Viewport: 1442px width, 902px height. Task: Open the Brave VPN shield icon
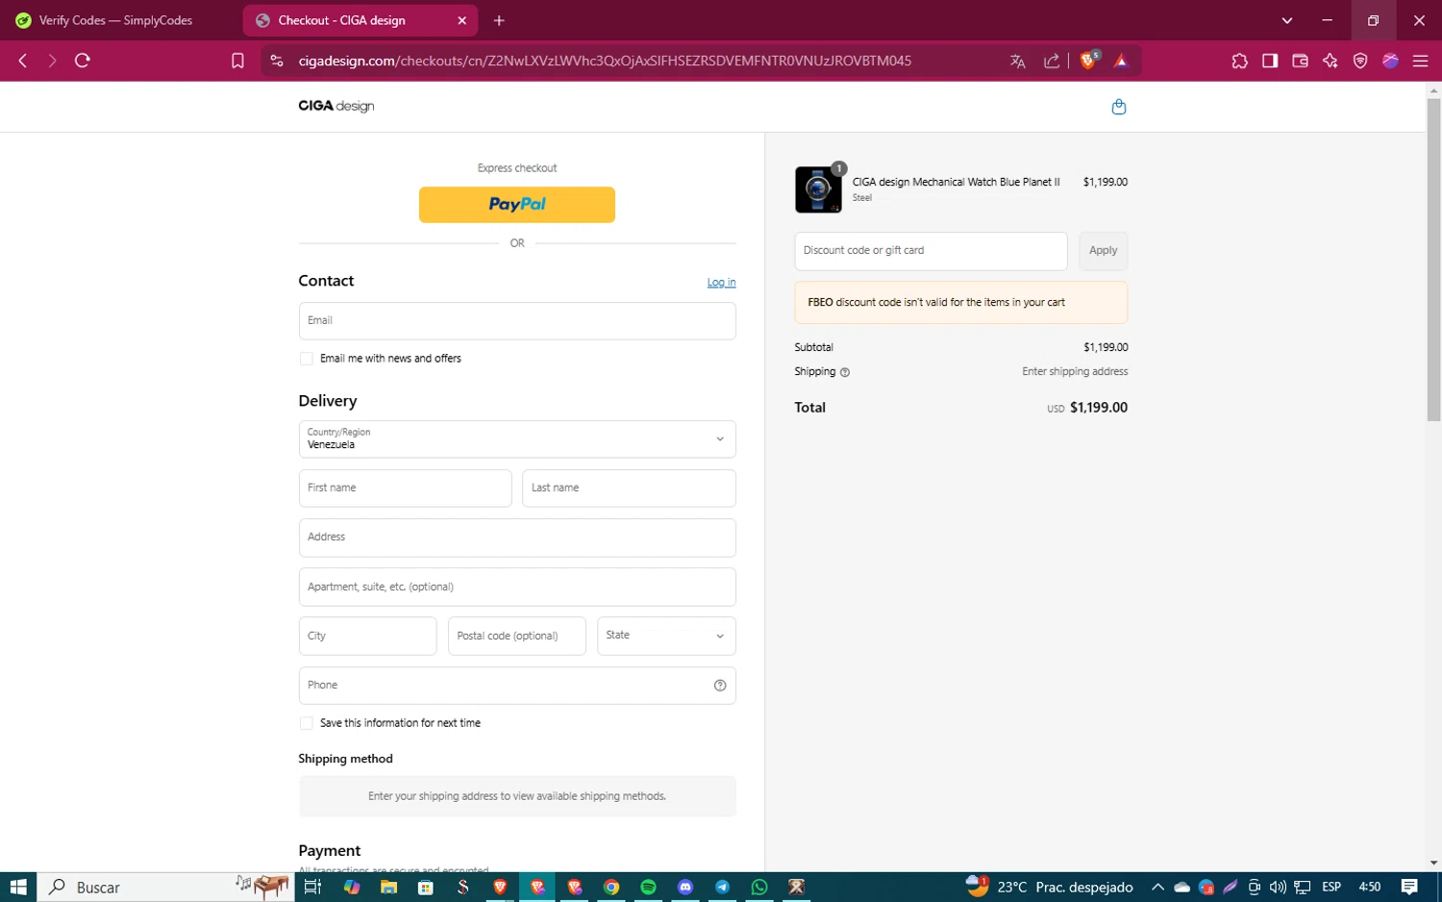point(1360,61)
